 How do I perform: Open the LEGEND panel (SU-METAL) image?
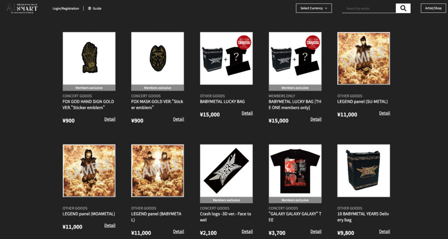click(x=364, y=58)
